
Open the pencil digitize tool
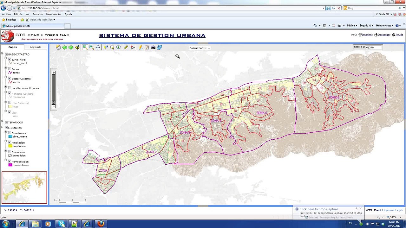(141, 47)
